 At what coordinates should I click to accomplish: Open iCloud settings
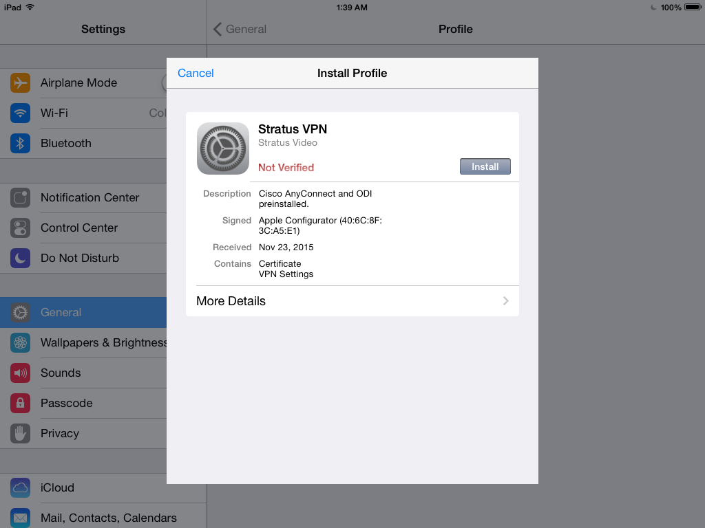click(83, 488)
